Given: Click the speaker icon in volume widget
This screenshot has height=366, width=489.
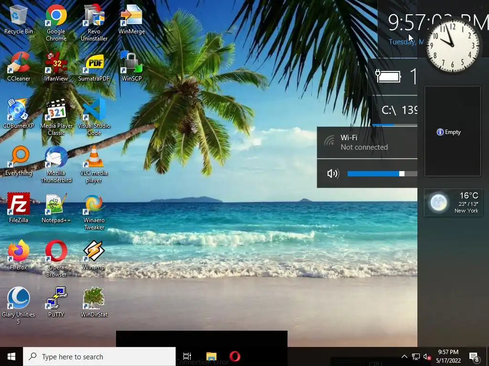Looking at the screenshot, I should point(333,173).
